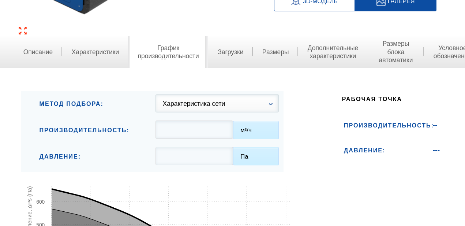Click the ГАЛЕРЕЯ picture icon
This screenshot has height=226, width=465.
point(381,2)
